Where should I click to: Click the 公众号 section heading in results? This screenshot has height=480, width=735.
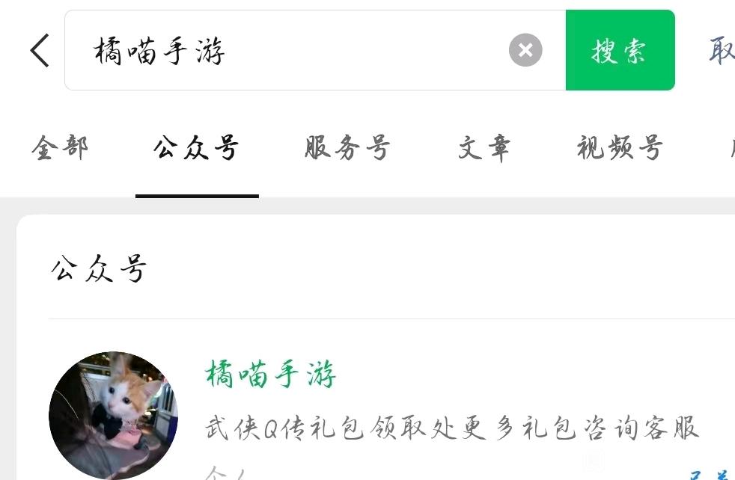99,268
